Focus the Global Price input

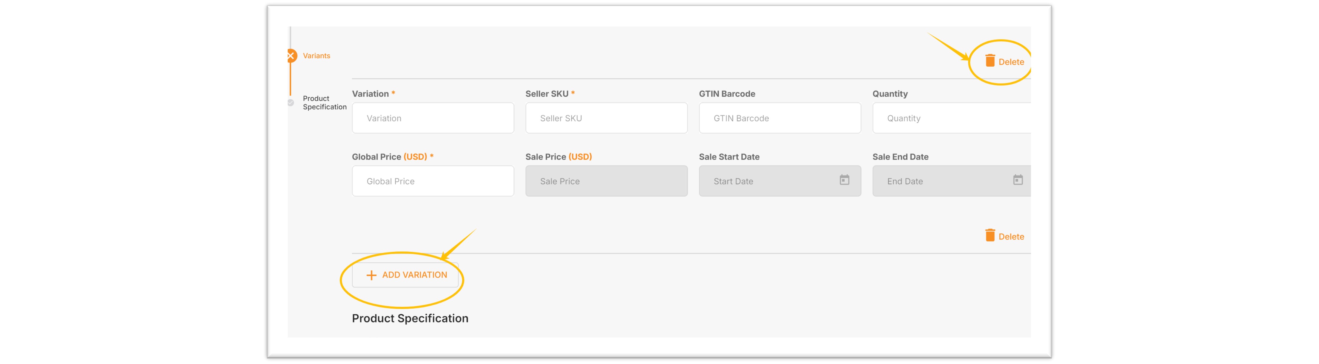pyautogui.click(x=433, y=181)
